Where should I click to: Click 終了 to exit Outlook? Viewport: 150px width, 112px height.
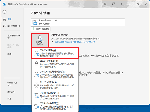(10, 99)
